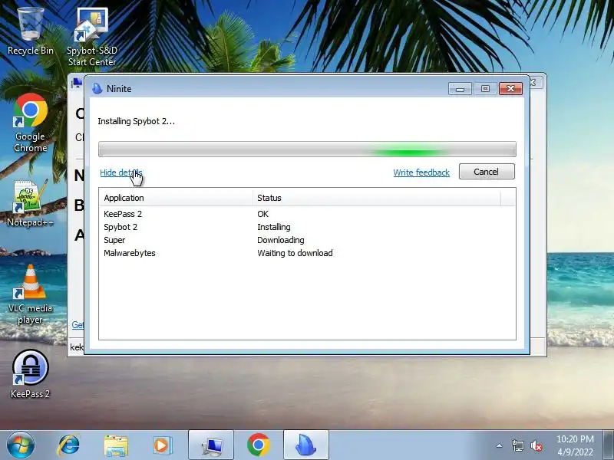
Task: Launch Internet Explorer from the taskbar
Action: [69, 445]
